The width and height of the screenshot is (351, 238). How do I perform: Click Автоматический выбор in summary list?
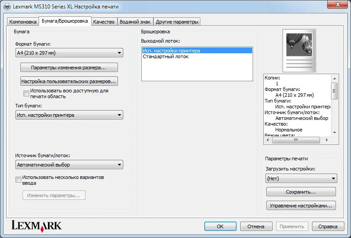pyautogui.click(x=301, y=118)
